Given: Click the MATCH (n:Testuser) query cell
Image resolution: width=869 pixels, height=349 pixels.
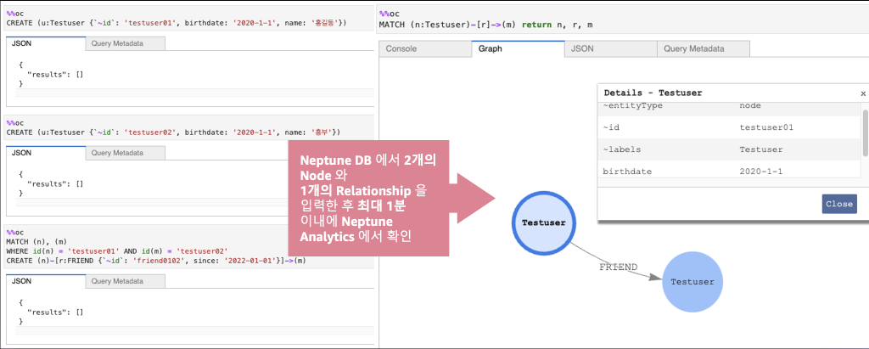Looking at the screenshot, I should [x=622, y=20].
